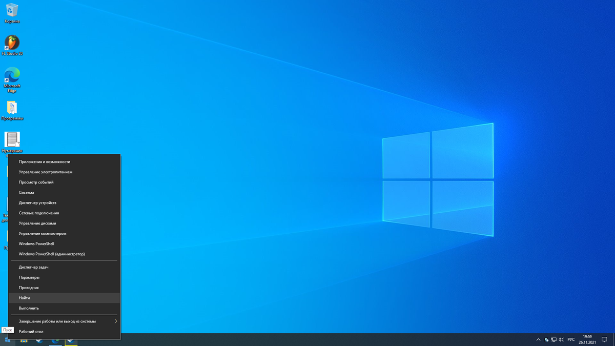Image resolution: width=615 pixels, height=346 pixels.
Task: Select the Microsoft Edge desktop shortcut
Action: click(x=12, y=80)
